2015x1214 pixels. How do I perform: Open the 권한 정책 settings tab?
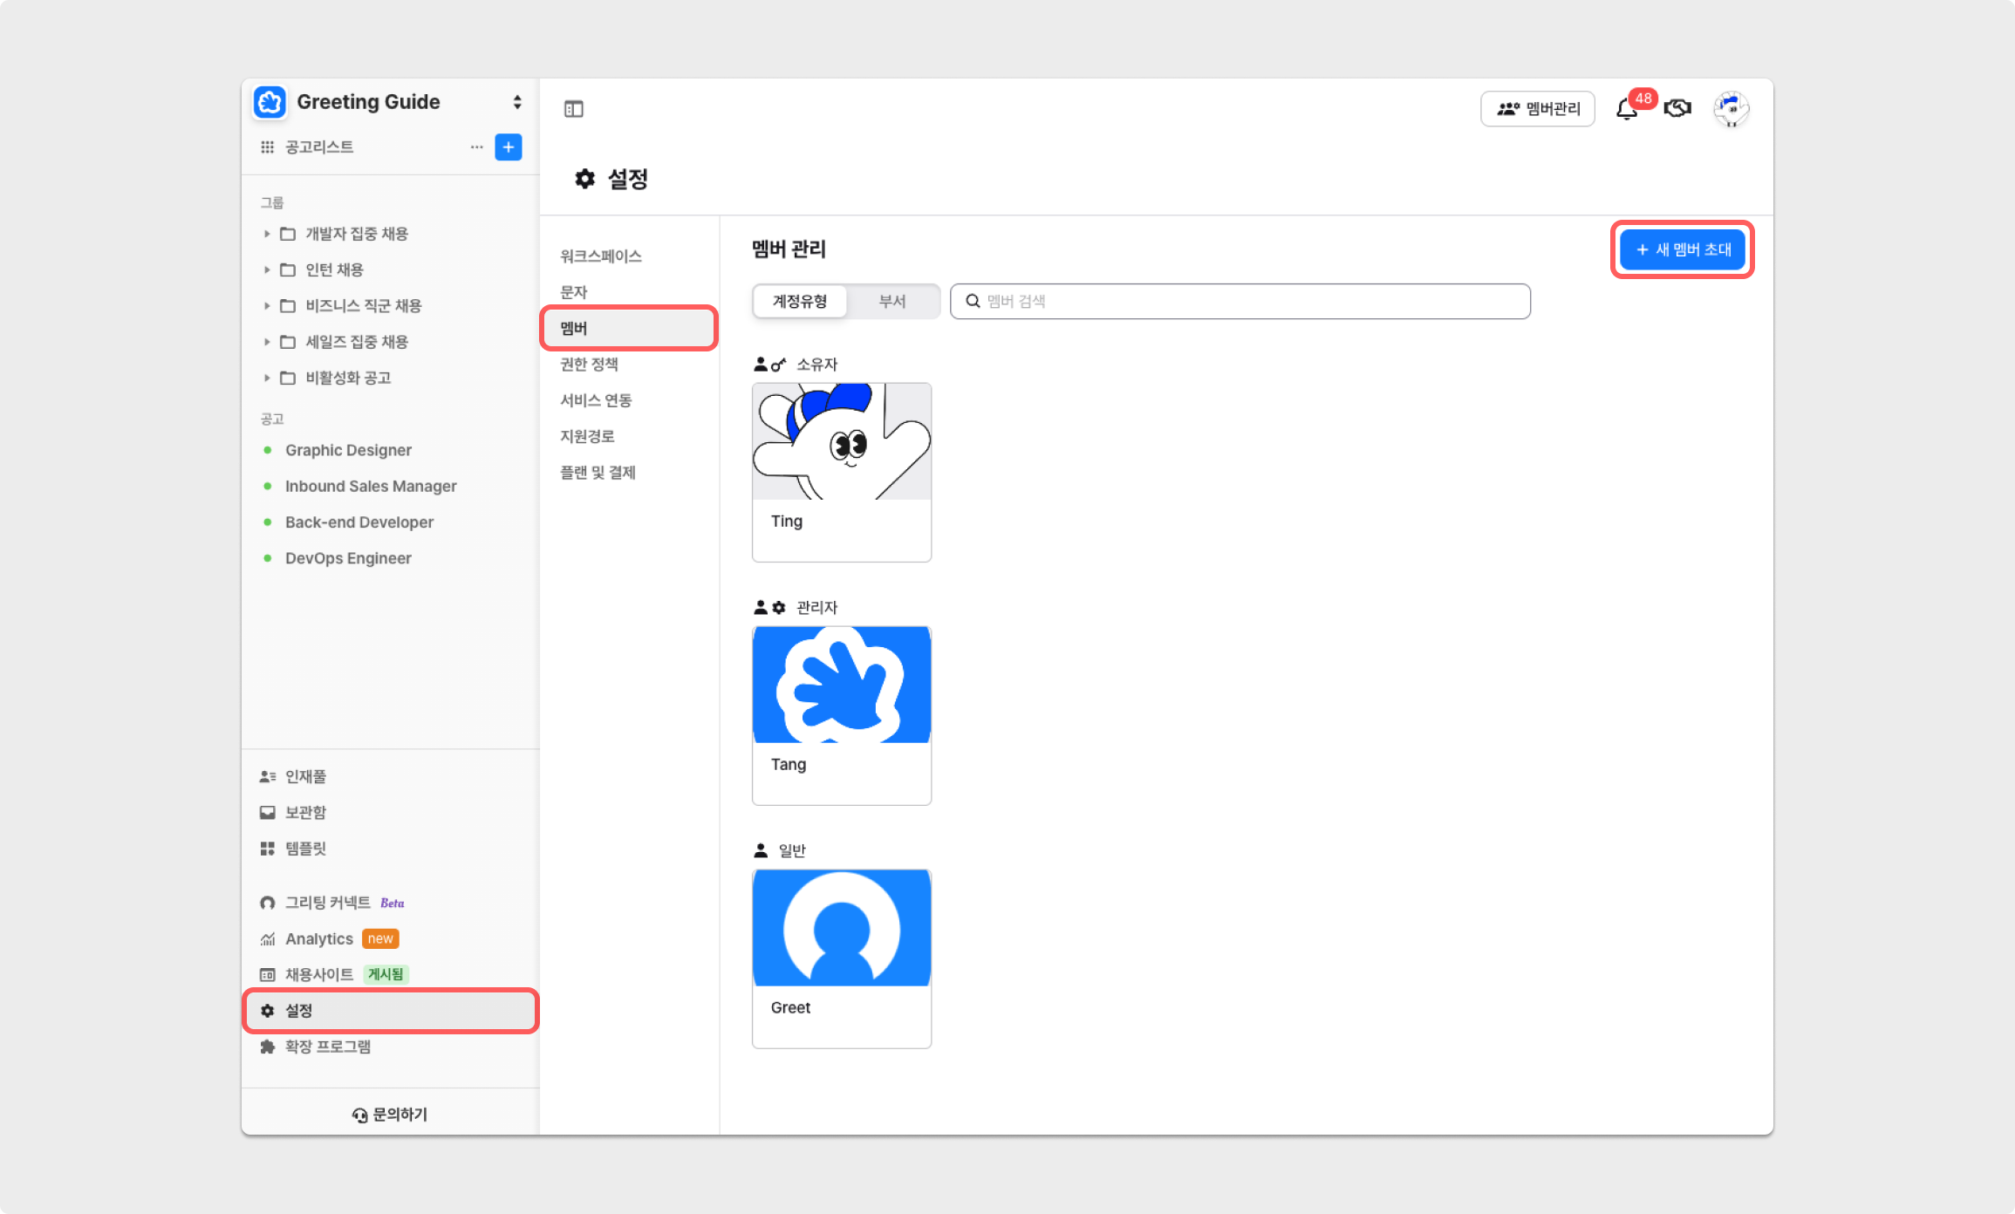[589, 364]
